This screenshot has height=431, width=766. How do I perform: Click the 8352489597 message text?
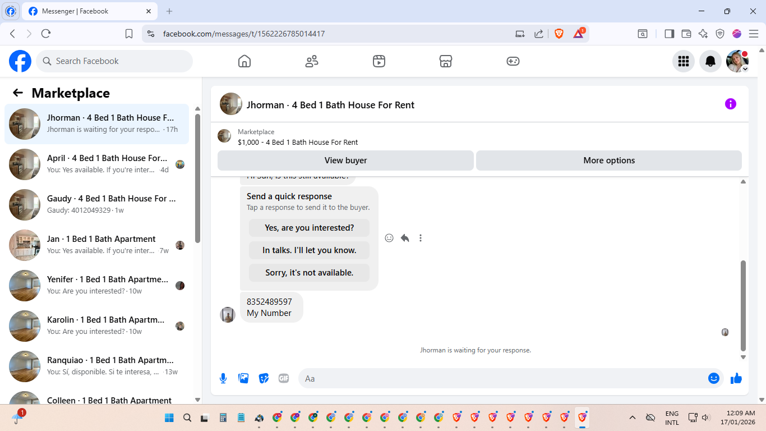click(269, 302)
